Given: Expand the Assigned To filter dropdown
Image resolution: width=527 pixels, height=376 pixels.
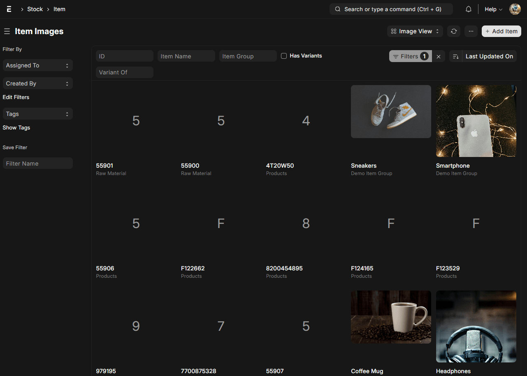Looking at the screenshot, I should pos(38,65).
